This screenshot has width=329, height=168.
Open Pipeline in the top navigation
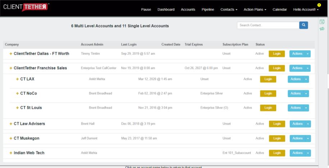[208, 9]
